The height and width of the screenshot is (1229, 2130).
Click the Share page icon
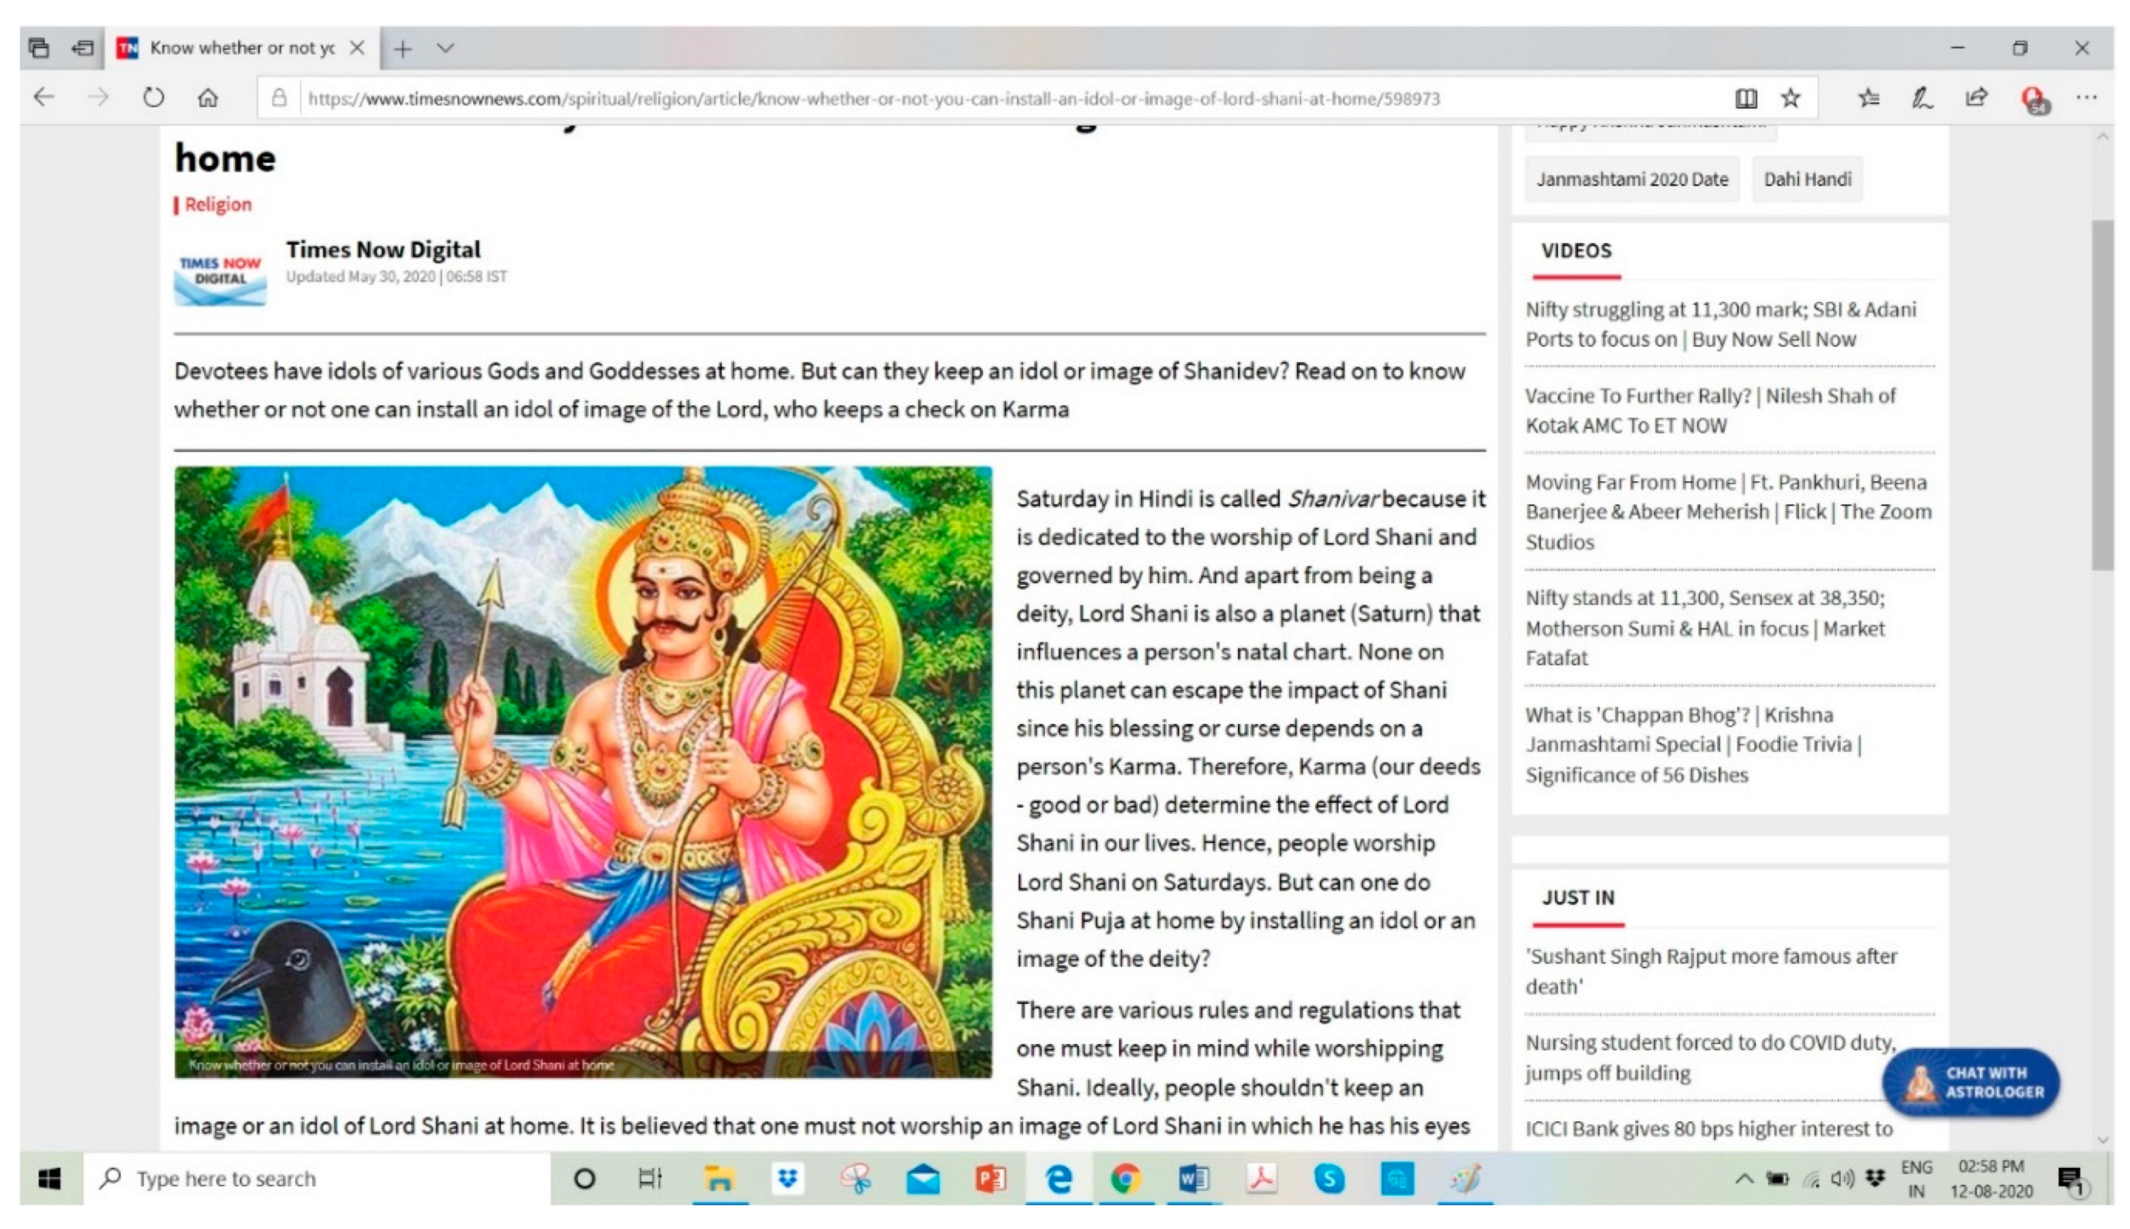[x=1975, y=98]
